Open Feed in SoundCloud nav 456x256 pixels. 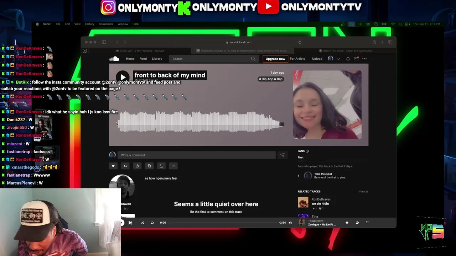pos(143,59)
